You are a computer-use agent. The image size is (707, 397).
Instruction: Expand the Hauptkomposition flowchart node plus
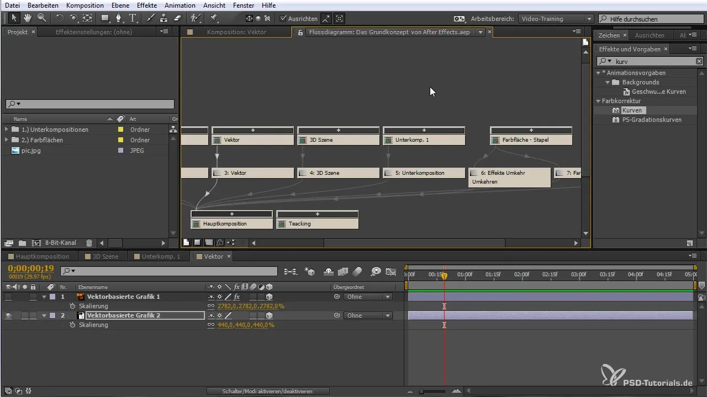click(232, 213)
